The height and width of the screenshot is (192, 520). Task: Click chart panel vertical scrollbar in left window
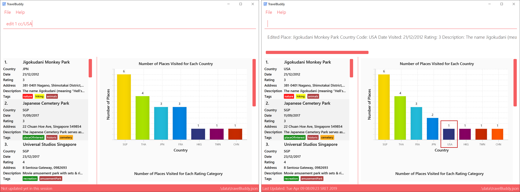[254, 83]
